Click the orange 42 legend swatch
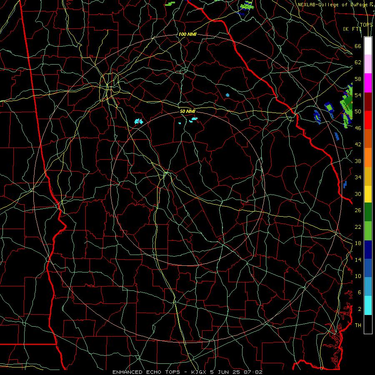The image size is (375, 375). pyautogui.click(x=368, y=157)
